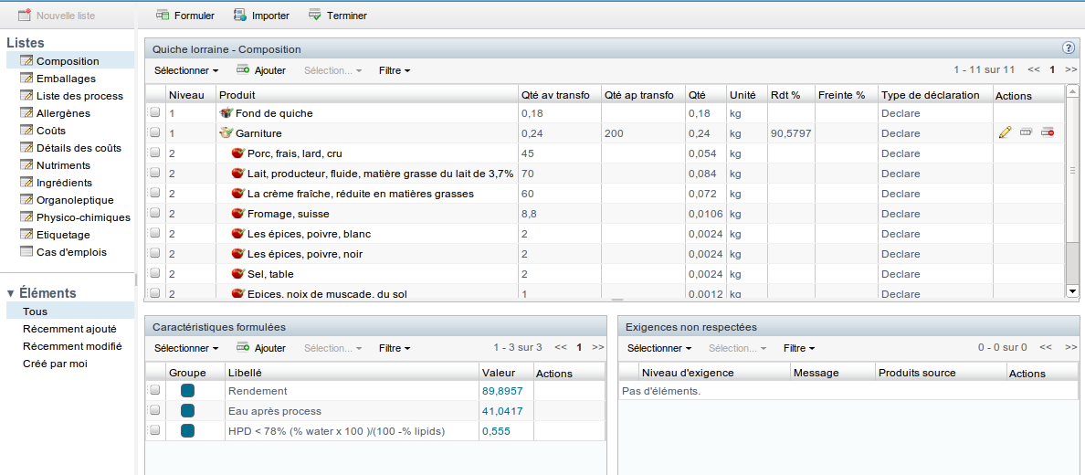Click the teal color swatch for Eau après process
The height and width of the screenshot is (475, 1085).
coord(187,411)
